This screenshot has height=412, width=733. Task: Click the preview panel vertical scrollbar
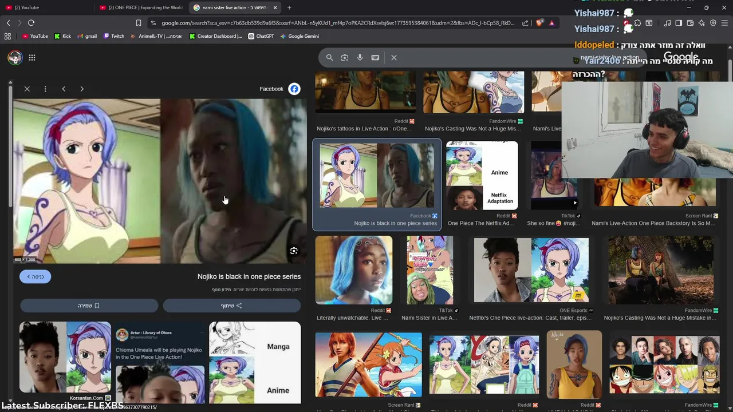coord(10,146)
